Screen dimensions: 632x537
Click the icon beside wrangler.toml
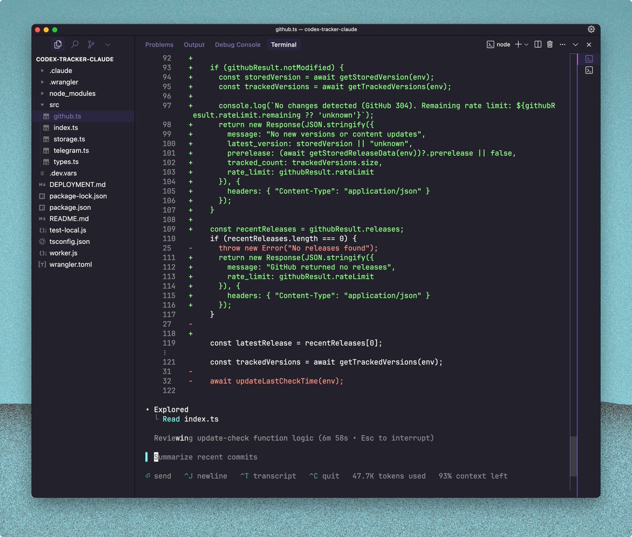[42, 265]
